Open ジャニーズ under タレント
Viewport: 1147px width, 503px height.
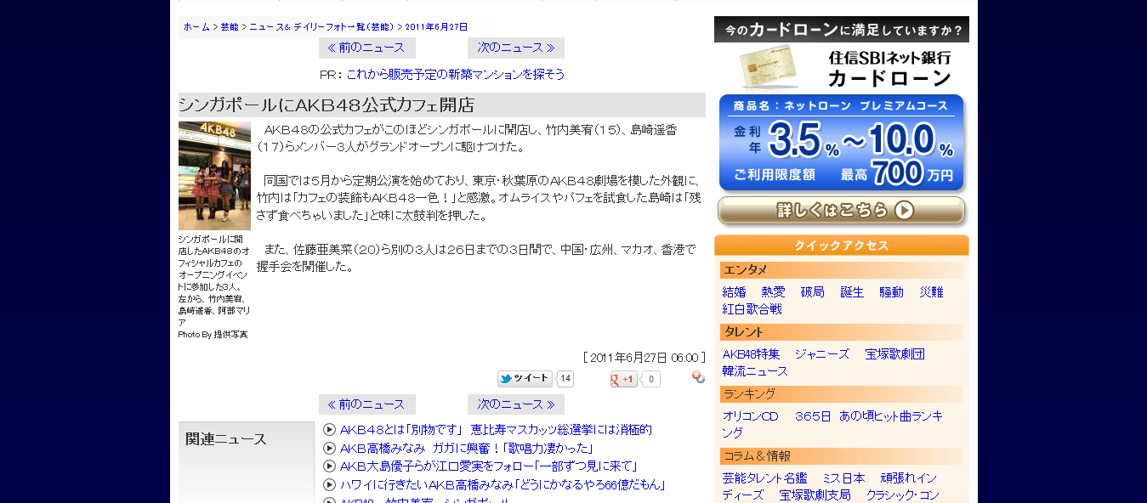click(822, 353)
